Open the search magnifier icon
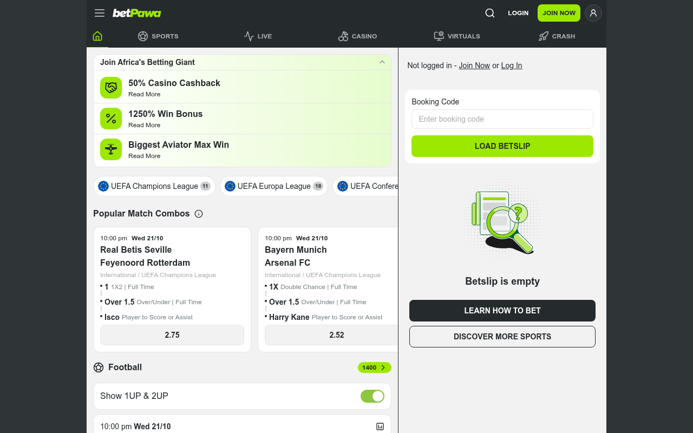This screenshot has height=433, width=693. pos(490,13)
